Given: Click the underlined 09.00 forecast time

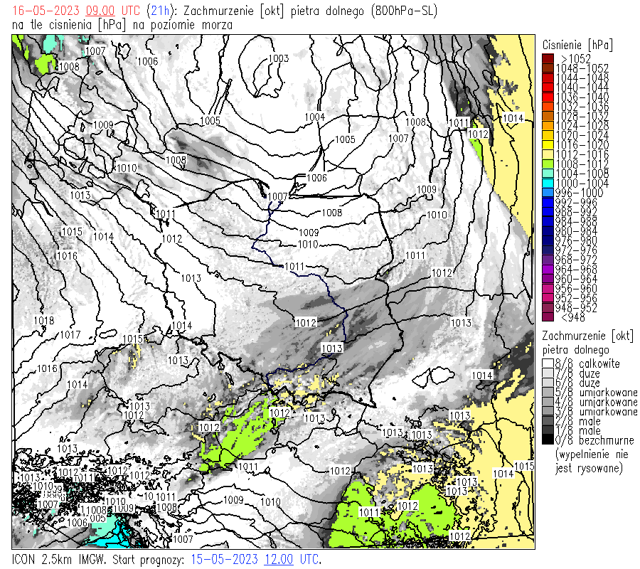Looking at the screenshot, I should click(x=101, y=11).
